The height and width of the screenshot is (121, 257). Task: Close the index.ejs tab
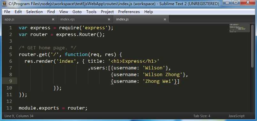click(109, 19)
